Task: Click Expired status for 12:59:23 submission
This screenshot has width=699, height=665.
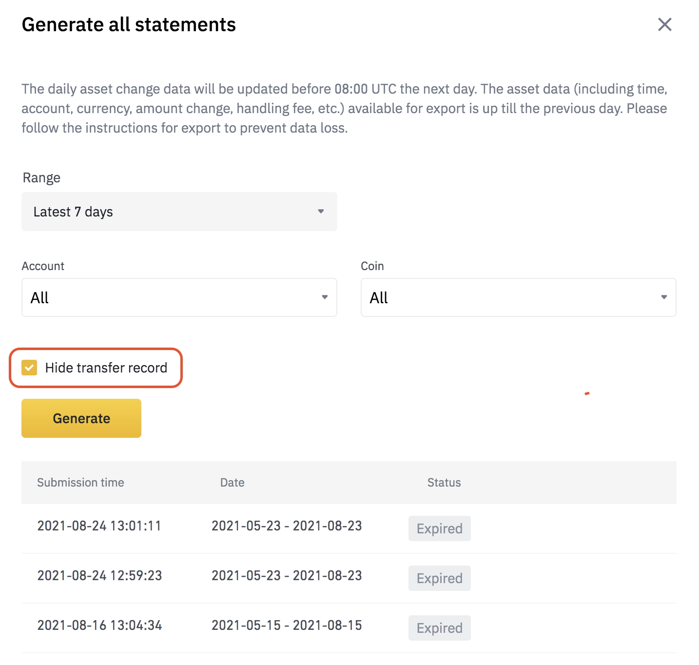Action: [440, 578]
